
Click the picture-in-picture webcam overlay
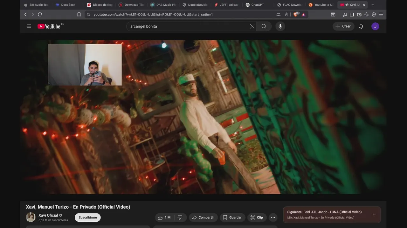(x=85, y=65)
